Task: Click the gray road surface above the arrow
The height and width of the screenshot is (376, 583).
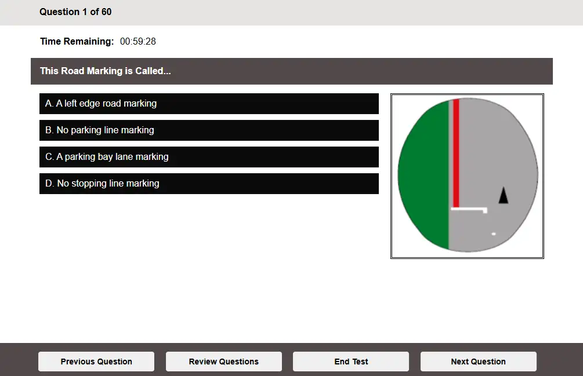Action: coord(499,145)
